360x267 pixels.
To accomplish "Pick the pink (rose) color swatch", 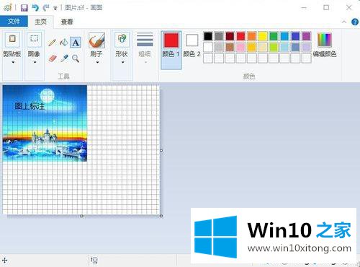I will pyautogui.click(x=240, y=47).
